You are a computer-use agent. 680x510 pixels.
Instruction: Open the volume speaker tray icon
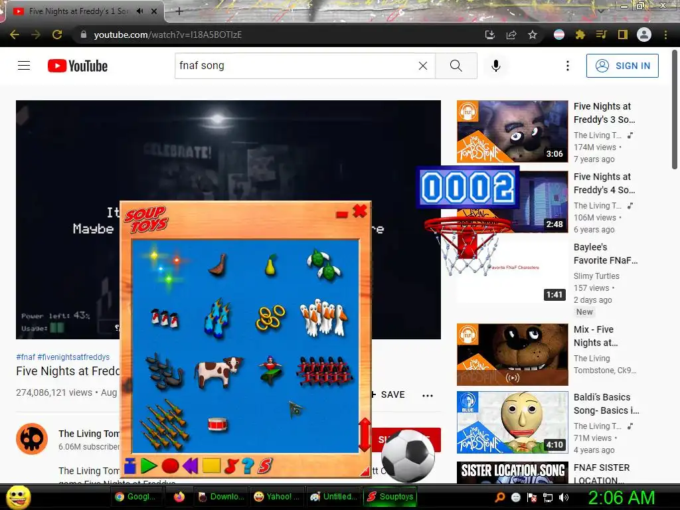[x=564, y=497]
